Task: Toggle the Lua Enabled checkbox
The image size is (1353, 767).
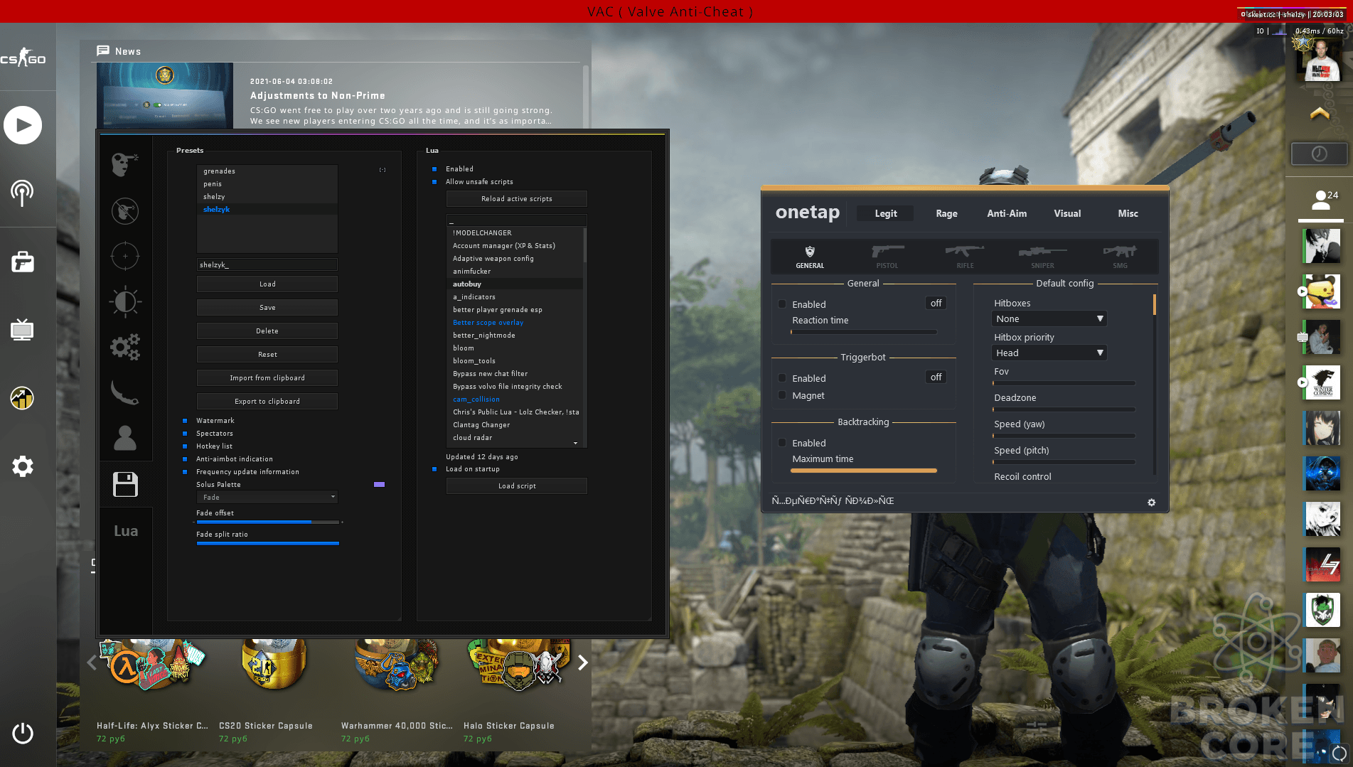Action: coord(434,169)
